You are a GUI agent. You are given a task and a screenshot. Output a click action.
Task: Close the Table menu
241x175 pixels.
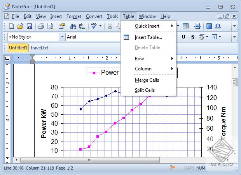pos(129,16)
